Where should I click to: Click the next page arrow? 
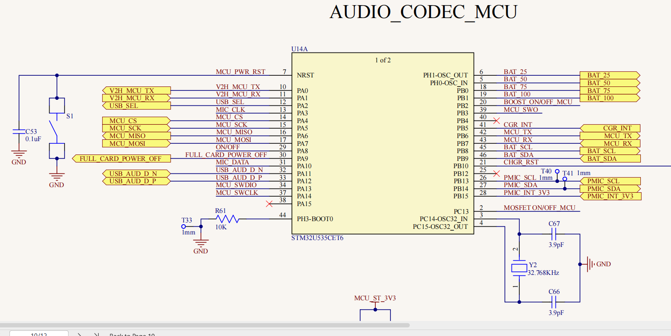(x=79, y=334)
